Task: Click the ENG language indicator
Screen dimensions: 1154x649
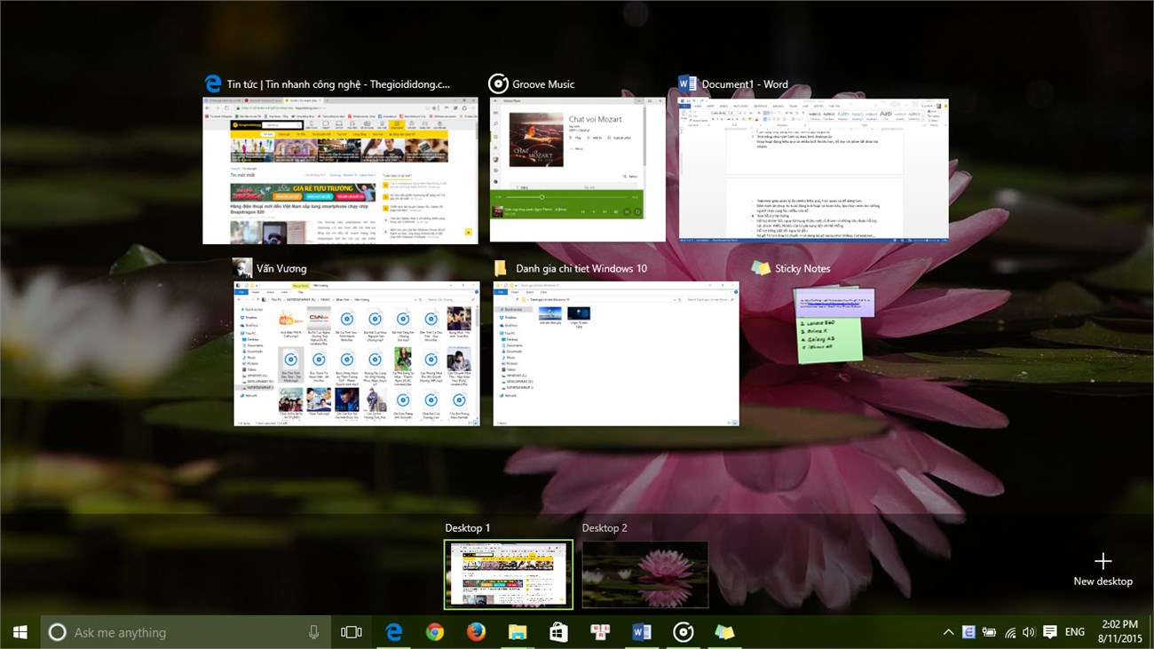Action: point(1075,632)
